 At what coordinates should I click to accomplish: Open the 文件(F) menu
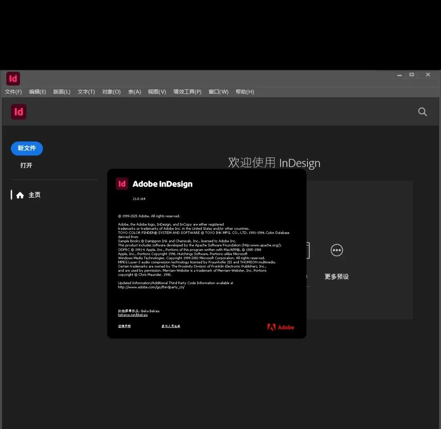tap(13, 92)
